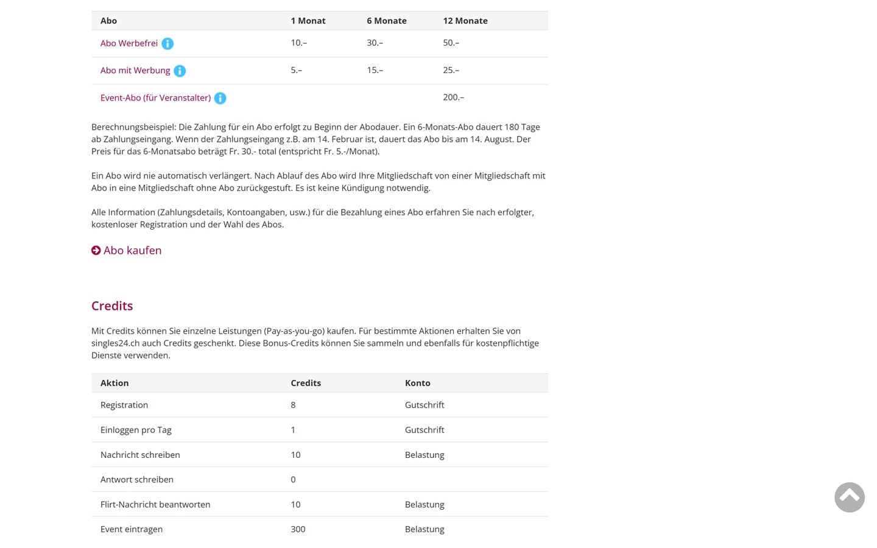
Task: Click the 6 Monate column header
Action: tap(387, 21)
